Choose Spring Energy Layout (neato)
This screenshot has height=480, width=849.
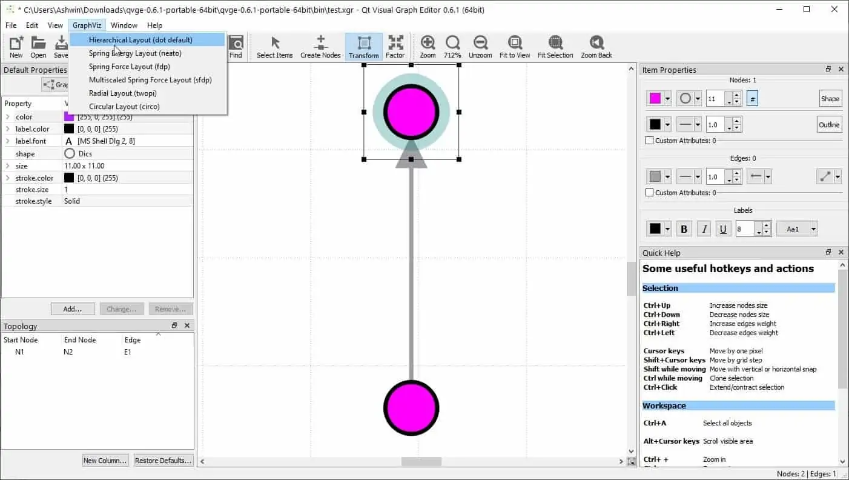coord(147,53)
